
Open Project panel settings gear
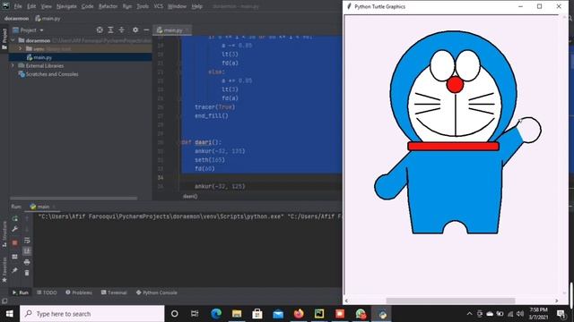135,30
